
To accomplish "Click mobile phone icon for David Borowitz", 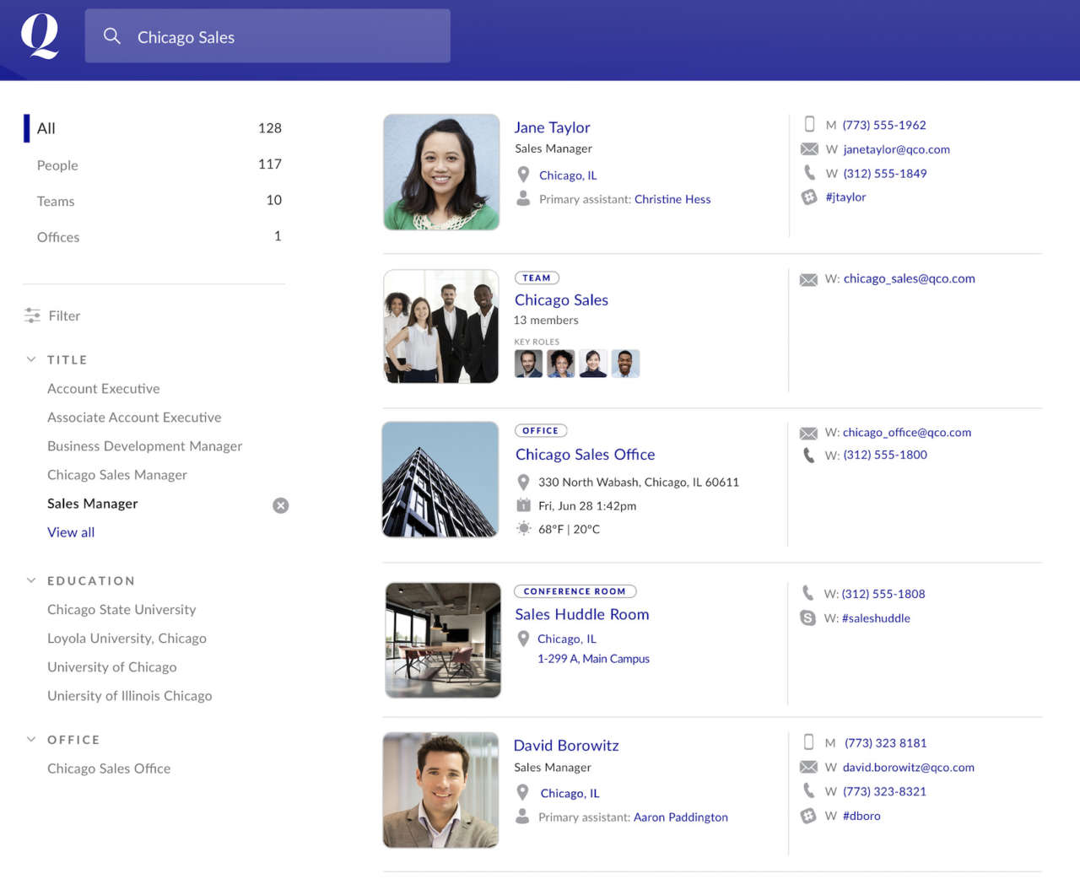I will coord(808,742).
